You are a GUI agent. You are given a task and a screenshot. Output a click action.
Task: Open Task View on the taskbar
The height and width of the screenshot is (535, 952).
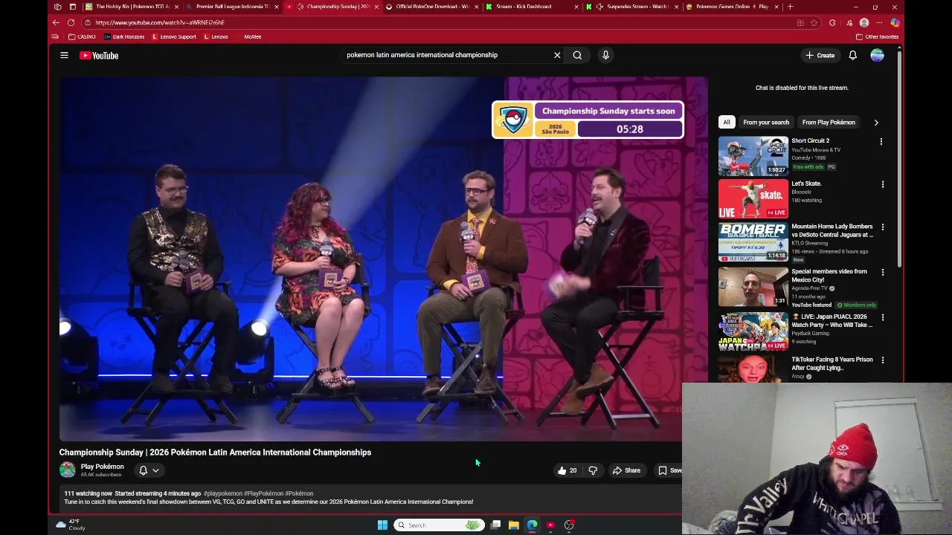pos(495,525)
